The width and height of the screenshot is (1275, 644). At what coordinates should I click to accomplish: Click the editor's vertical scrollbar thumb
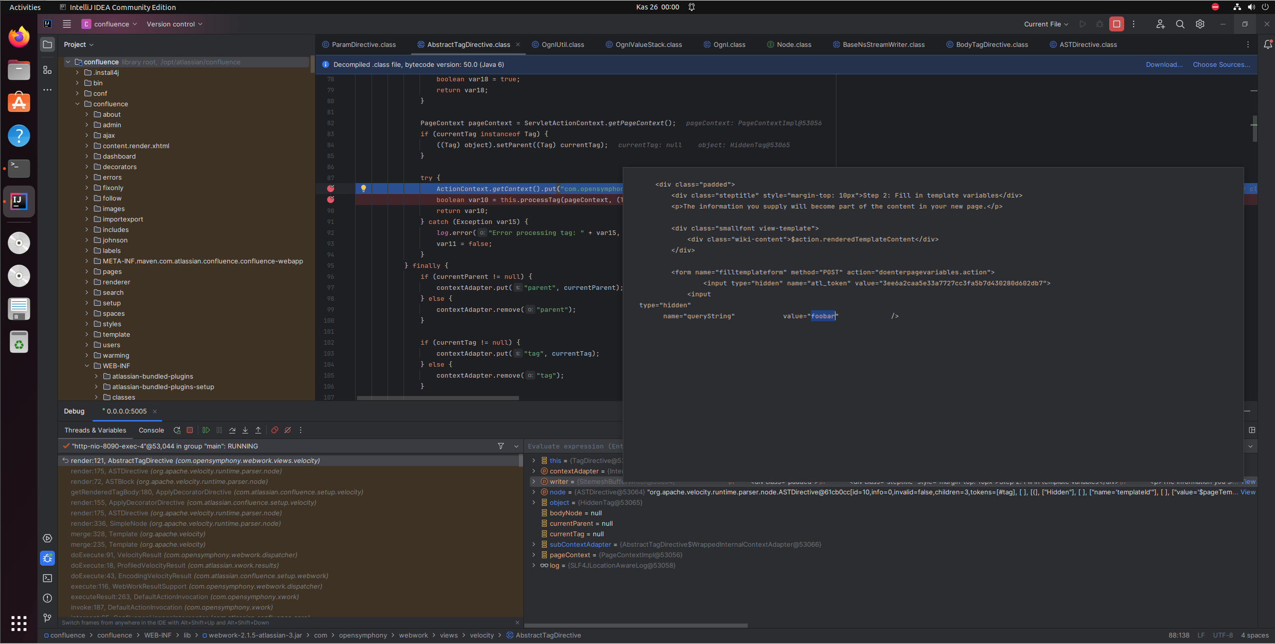coord(1254,128)
